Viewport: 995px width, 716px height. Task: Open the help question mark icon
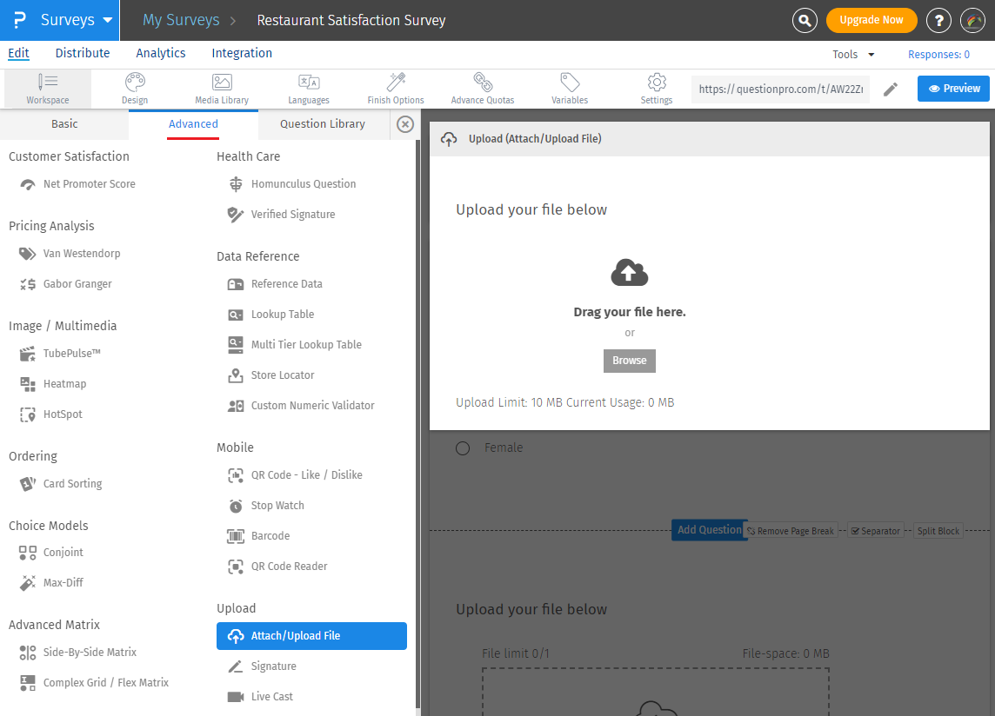938,20
